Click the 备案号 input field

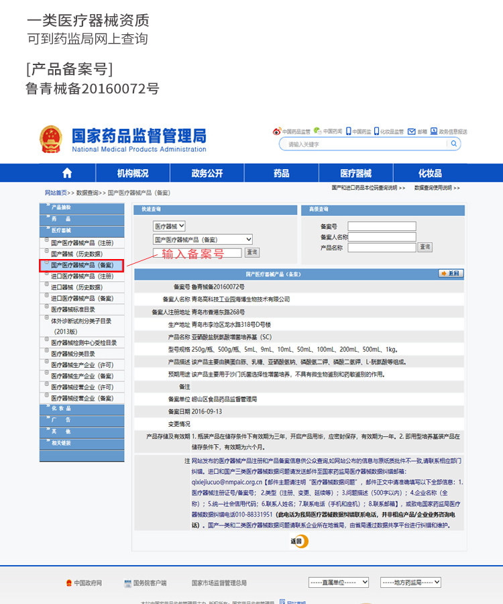pos(382,226)
